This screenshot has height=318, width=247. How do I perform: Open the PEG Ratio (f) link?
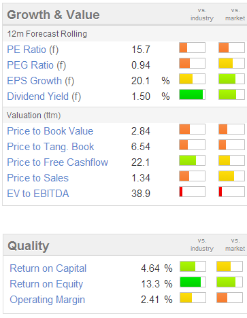click(37, 65)
